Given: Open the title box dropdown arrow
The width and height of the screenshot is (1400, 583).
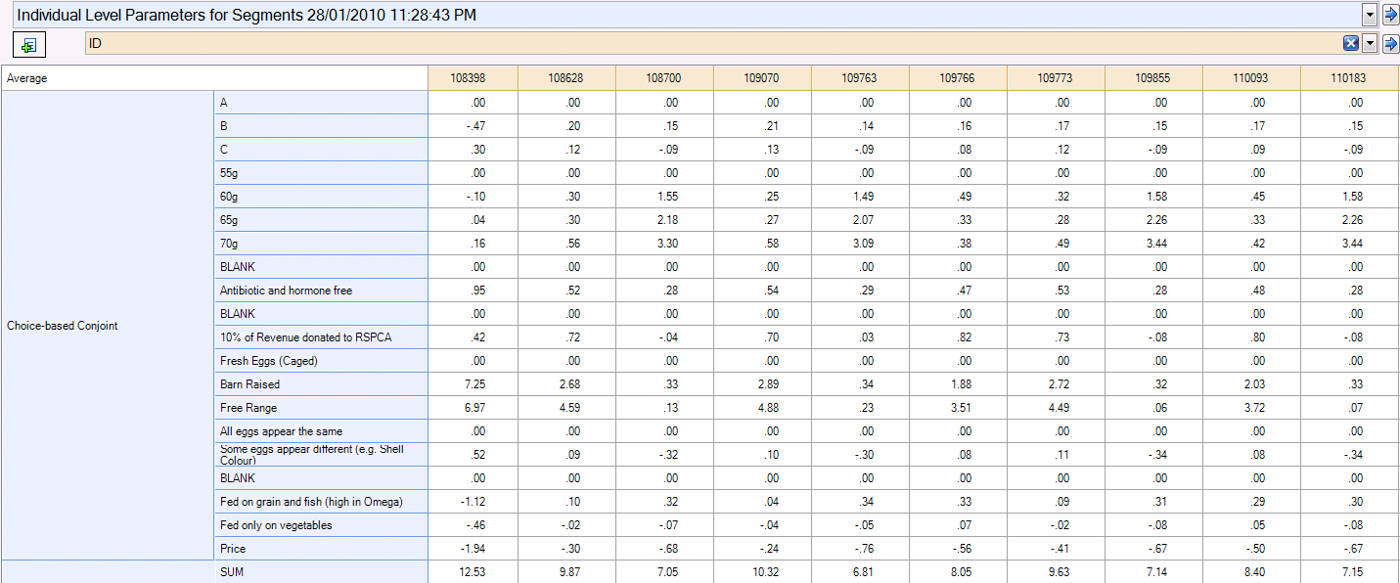Looking at the screenshot, I should click(x=1370, y=15).
